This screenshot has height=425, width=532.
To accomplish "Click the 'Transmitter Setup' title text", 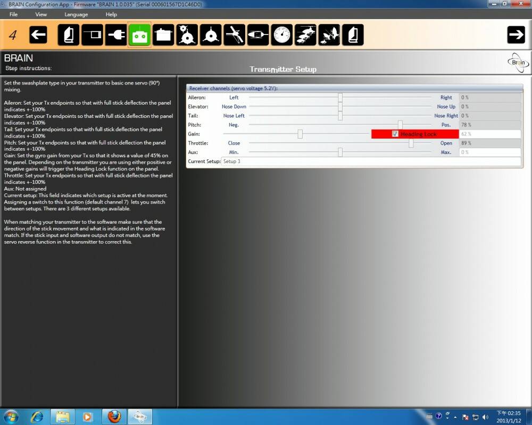I will 283,69.
